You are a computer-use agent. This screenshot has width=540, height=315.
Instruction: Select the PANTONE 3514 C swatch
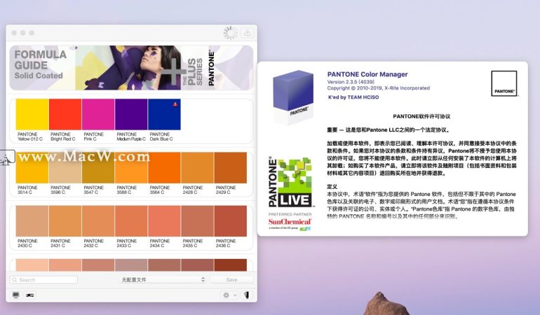click(x=32, y=168)
